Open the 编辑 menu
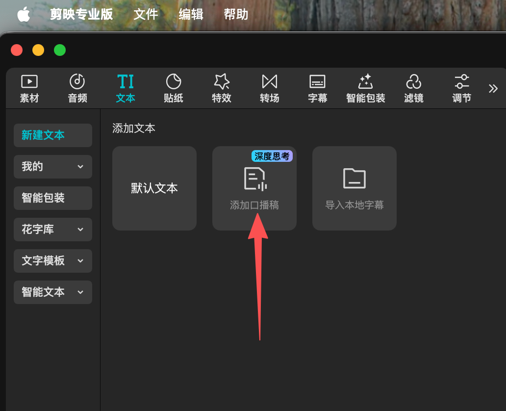506x411 pixels. [191, 15]
